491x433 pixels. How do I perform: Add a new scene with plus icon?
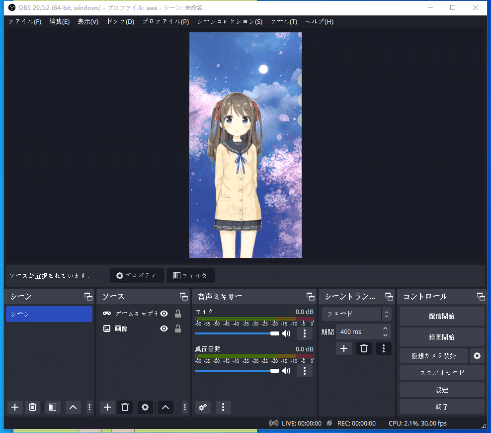(15, 407)
